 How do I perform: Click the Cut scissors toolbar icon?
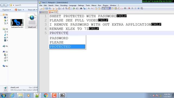click(63, 8)
